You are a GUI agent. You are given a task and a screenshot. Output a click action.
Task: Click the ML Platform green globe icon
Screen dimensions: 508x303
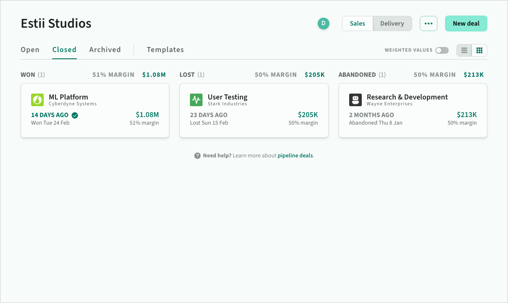(37, 100)
